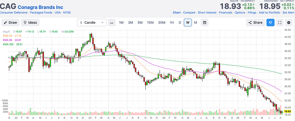Click the EMA 200 indicator label
Screen dimensions: 295x121
coord(13,44)
